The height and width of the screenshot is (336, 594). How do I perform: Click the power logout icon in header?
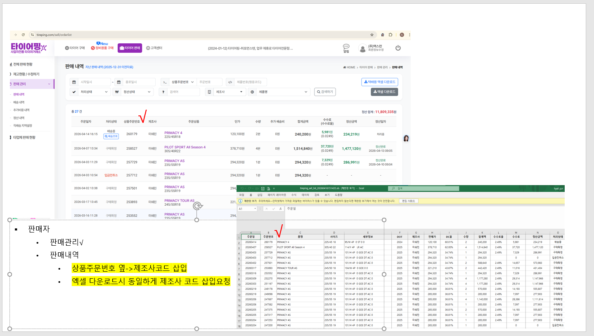pos(398,48)
